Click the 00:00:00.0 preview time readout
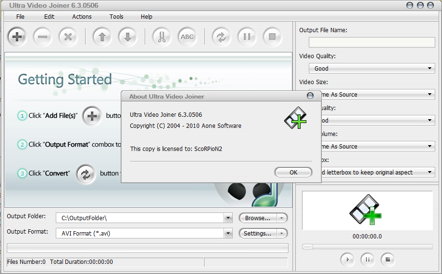 pyautogui.click(x=367, y=237)
